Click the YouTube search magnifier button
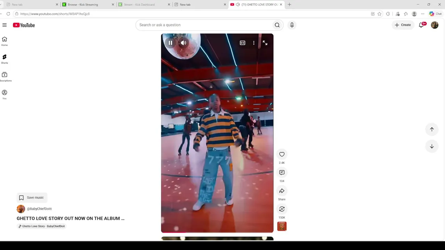The height and width of the screenshot is (250, 445). (277, 25)
